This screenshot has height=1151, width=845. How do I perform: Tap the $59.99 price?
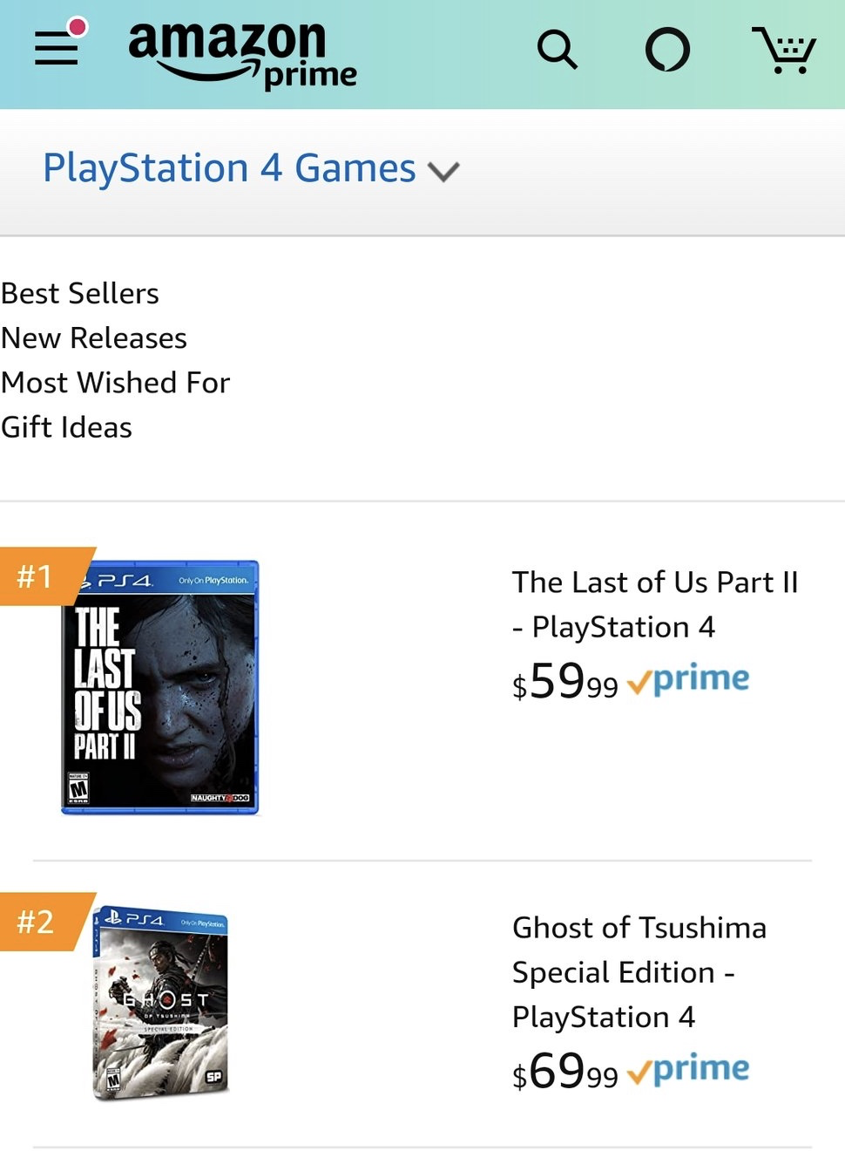[564, 682]
